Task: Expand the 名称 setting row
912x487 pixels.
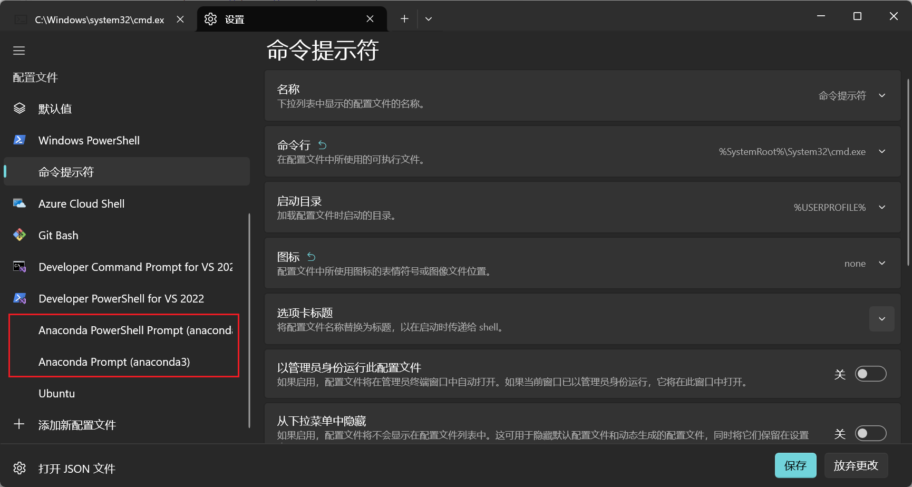Action: point(583,95)
